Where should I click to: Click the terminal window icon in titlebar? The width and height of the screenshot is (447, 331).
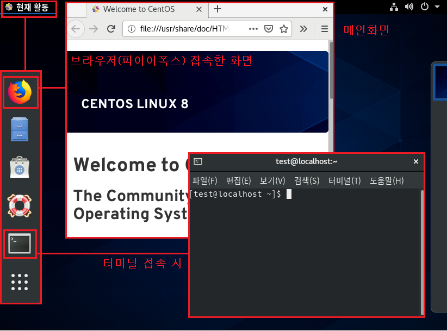[198, 161]
